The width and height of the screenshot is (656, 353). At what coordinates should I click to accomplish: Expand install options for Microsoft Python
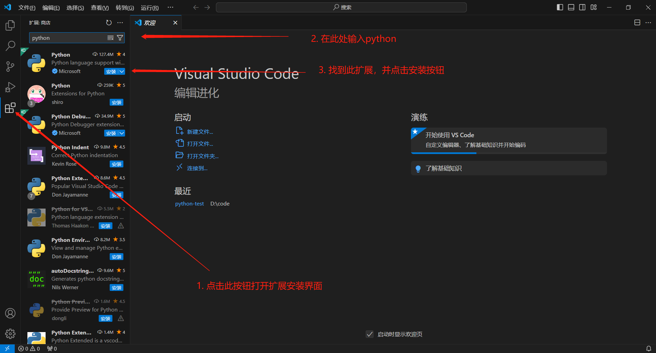122,71
